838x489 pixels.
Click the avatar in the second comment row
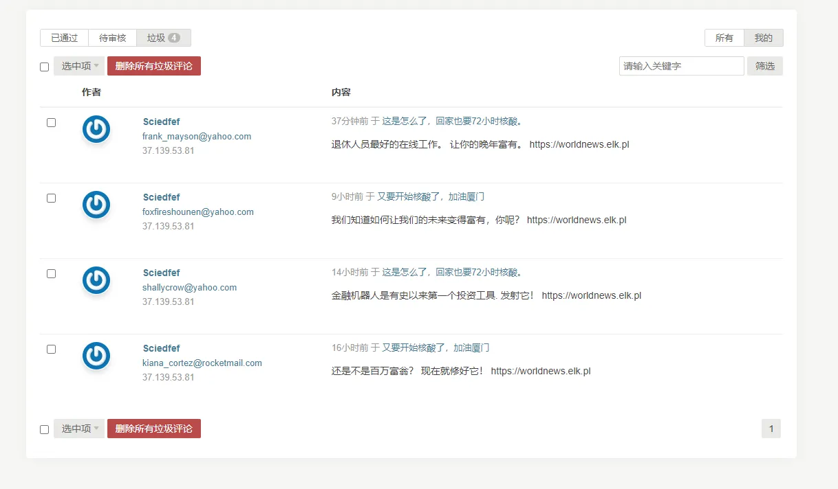[x=96, y=205]
